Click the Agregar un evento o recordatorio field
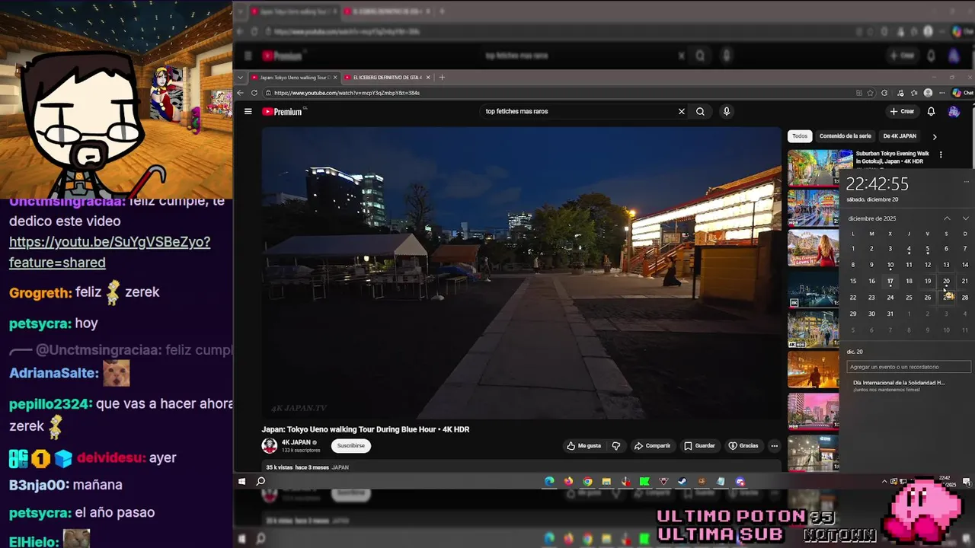Screen dimensions: 975x548 (x=907, y=367)
